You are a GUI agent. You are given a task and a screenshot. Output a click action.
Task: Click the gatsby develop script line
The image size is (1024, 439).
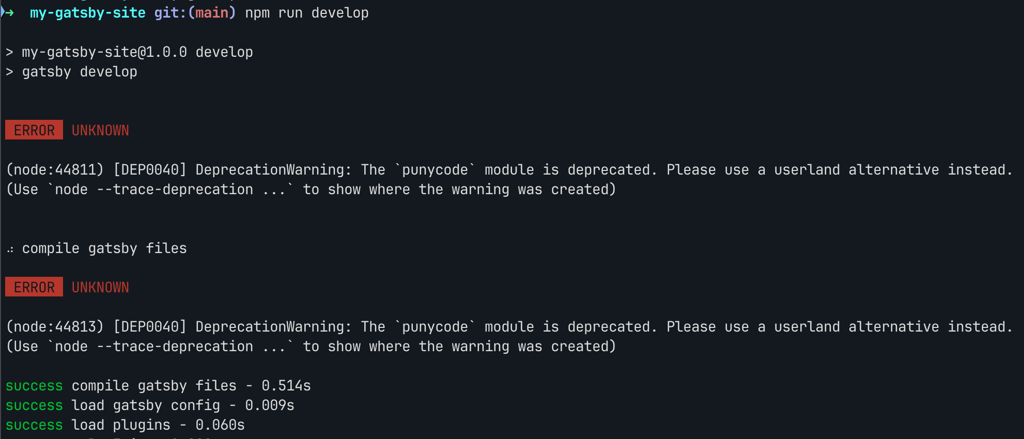71,72
